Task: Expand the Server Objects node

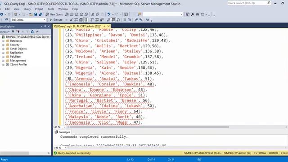Action: click(x=3, y=49)
